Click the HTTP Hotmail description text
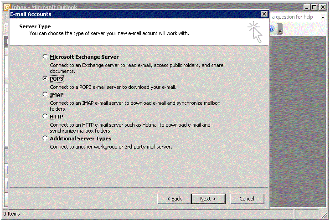 coord(130,128)
